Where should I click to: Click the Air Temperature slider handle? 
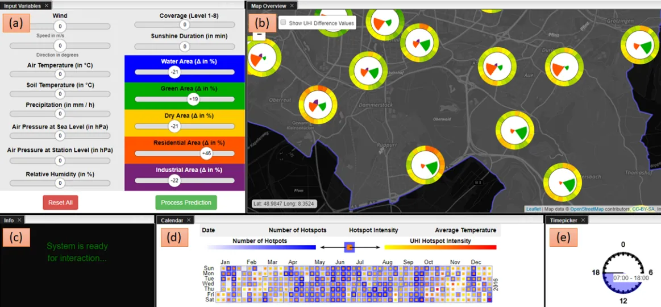click(x=60, y=74)
